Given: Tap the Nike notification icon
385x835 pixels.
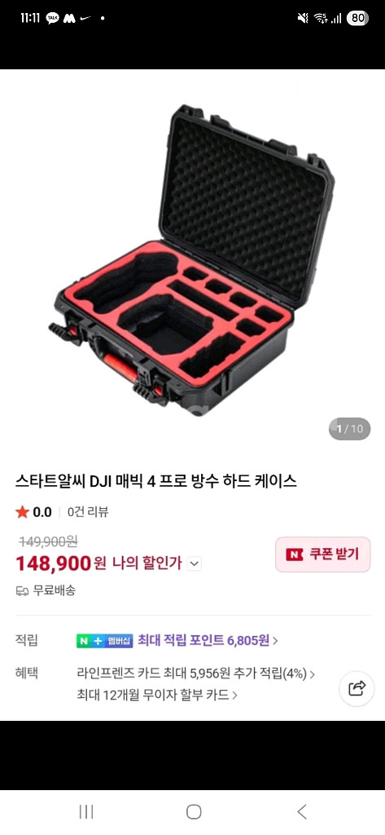Looking at the screenshot, I should coord(85,18).
